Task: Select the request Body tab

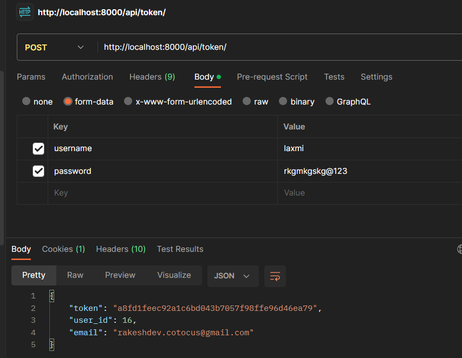Action: (x=207, y=77)
